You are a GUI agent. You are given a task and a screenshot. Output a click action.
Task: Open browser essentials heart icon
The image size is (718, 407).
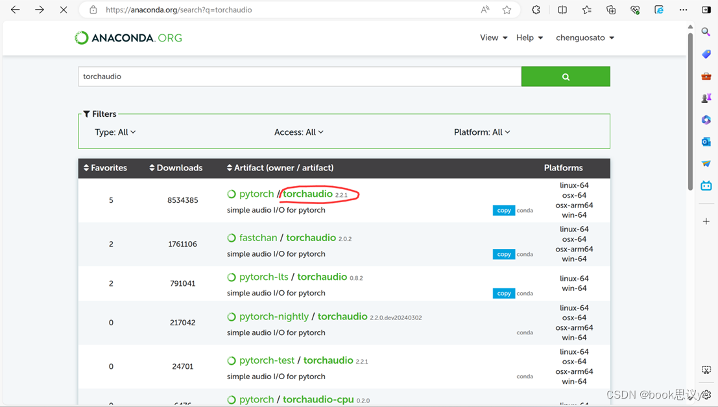click(635, 10)
